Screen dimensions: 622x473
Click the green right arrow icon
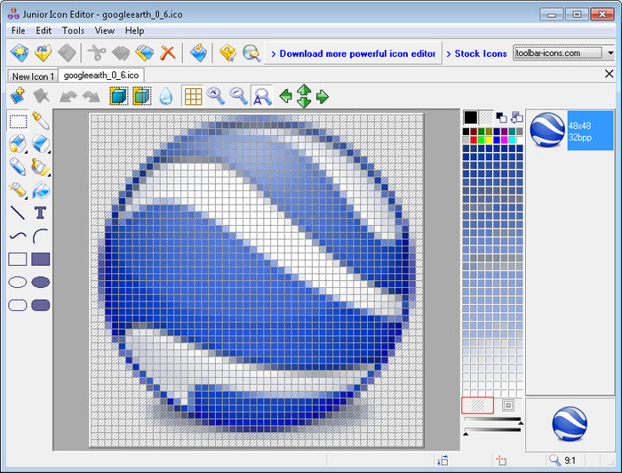coord(323,96)
